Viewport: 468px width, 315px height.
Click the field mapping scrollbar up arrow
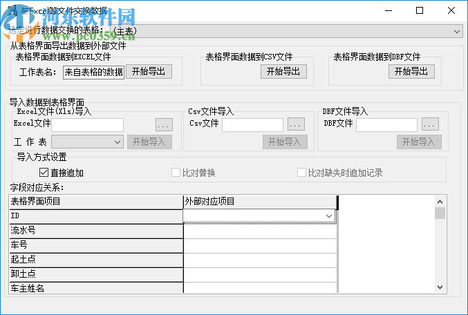(440, 202)
